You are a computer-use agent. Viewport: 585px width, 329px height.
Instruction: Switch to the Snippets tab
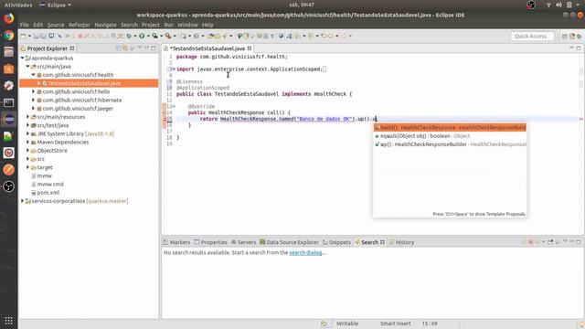click(336, 242)
